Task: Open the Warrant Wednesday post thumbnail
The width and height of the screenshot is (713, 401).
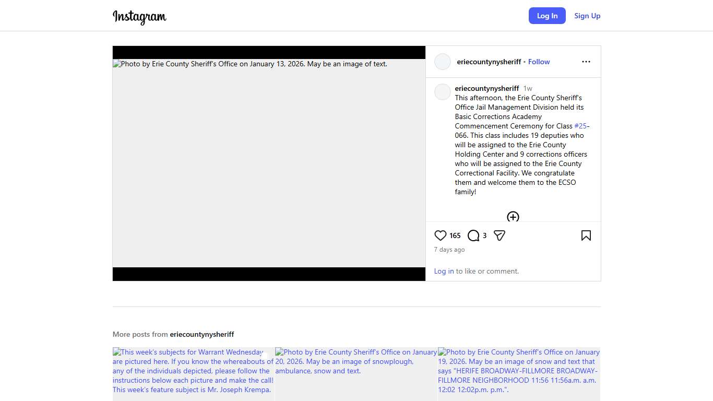Action: [193, 374]
